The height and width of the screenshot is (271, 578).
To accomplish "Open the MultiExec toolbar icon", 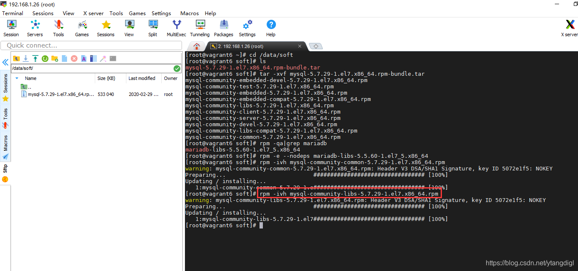I will tap(177, 28).
